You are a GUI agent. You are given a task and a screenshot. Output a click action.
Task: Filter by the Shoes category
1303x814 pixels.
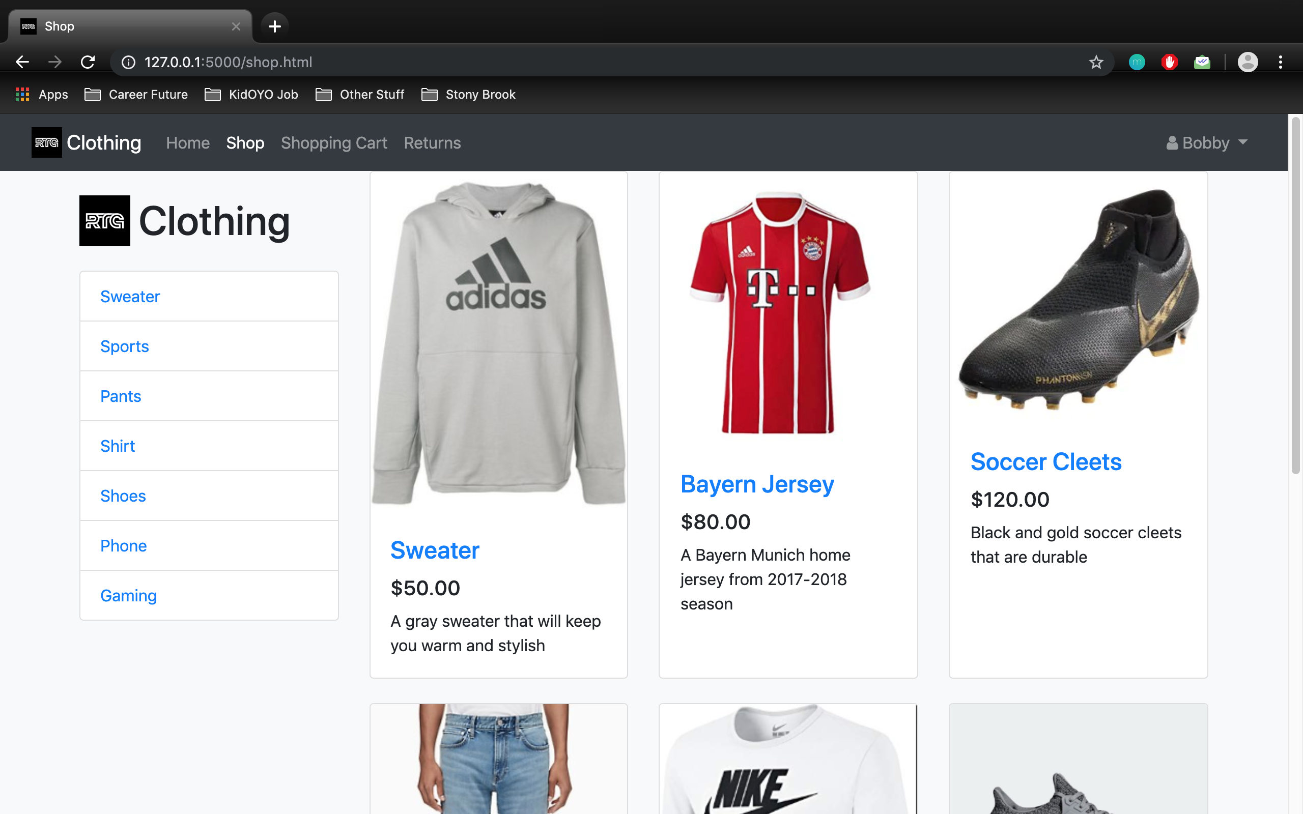click(123, 496)
